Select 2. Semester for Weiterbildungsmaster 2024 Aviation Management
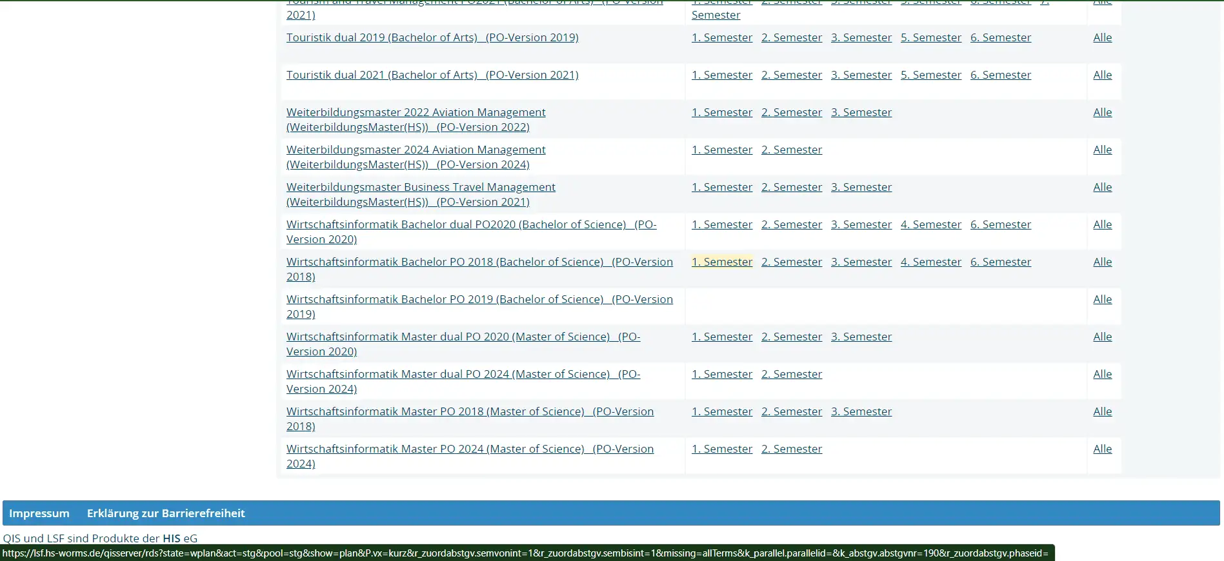Screen dimensions: 1224x561 click(x=791, y=150)
